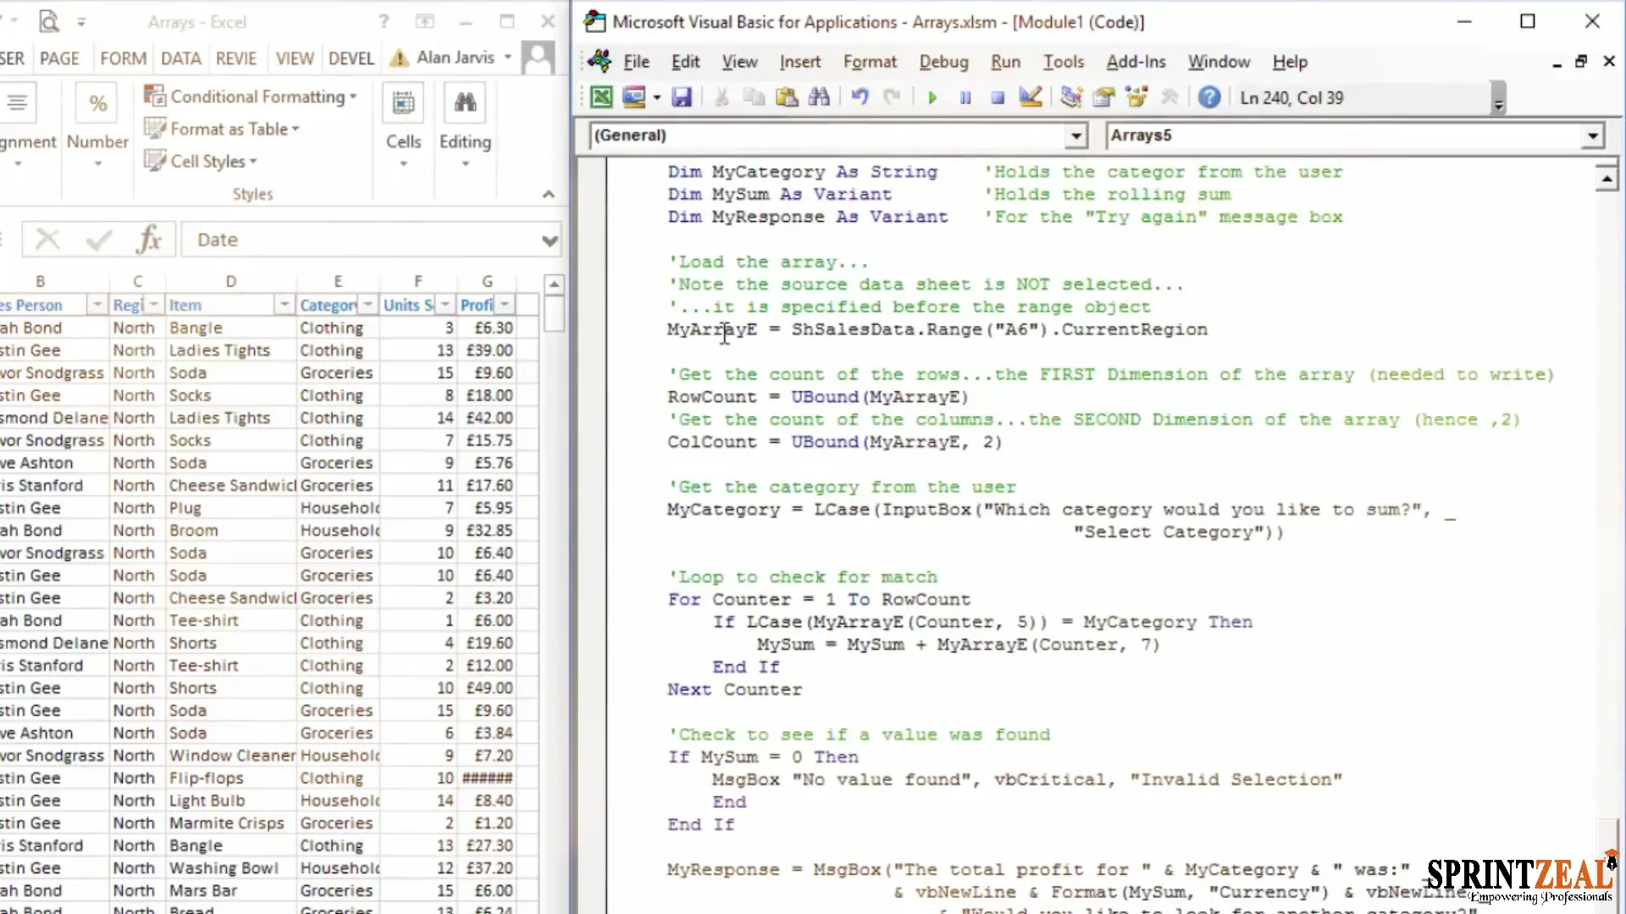Open Project Explorer from the VBA toolbar
This screenshot has height=914, width=1626.
click(1071, 97)
